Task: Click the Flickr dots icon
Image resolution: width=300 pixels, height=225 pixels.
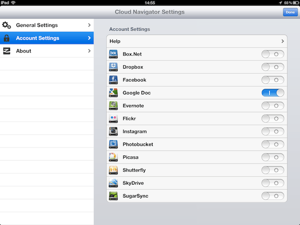Action: 113,119
